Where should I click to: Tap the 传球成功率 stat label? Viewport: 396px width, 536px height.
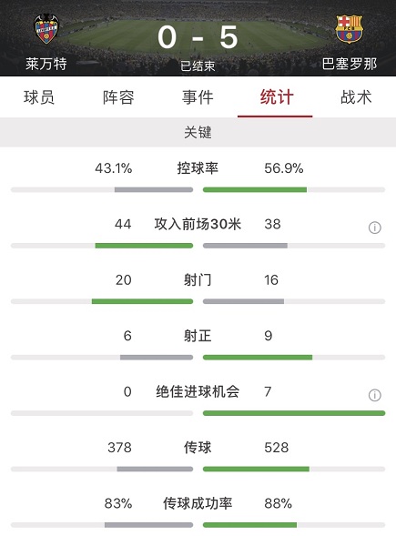198,503
